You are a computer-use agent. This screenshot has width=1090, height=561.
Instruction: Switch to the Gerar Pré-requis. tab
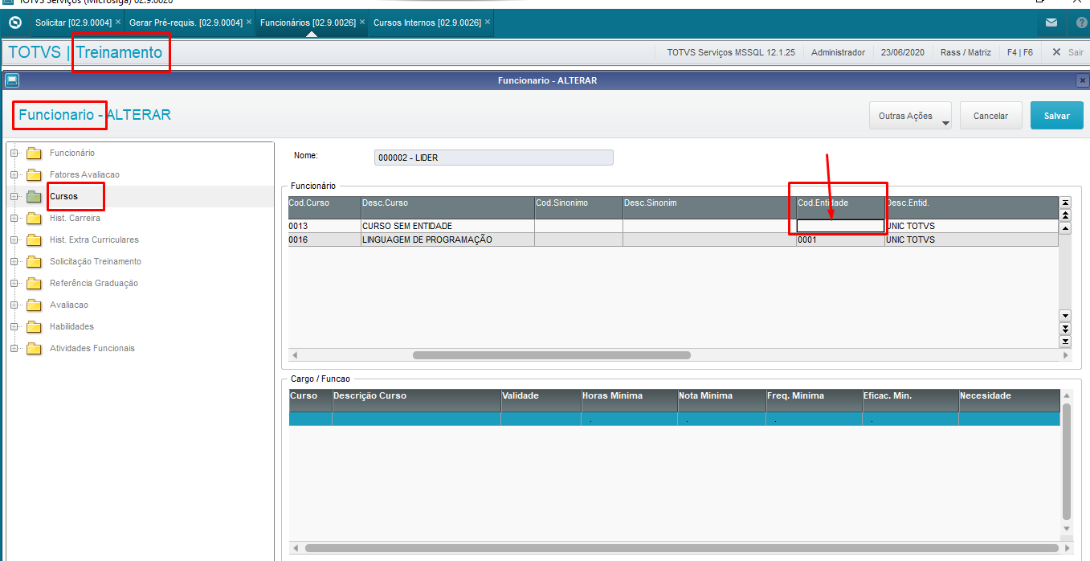click(186, 23)
